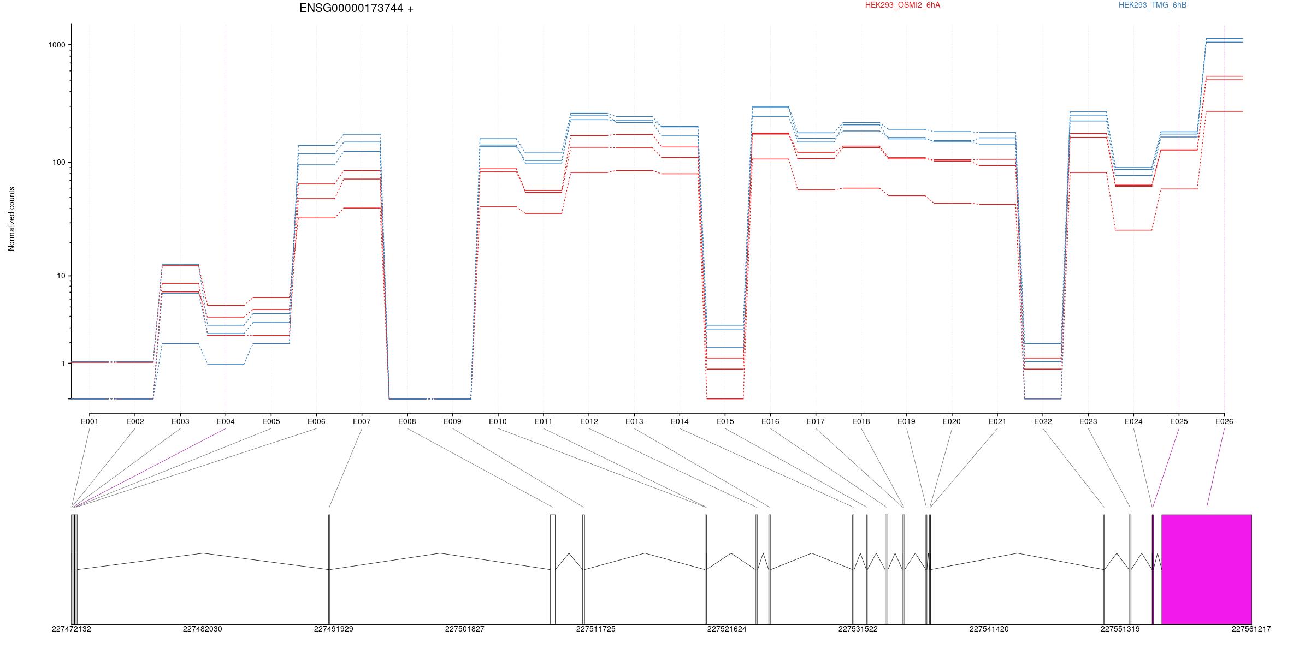1311x655 pixels.
Task: Select exon label E017
Action: pyautogui.click(x=816, y=421)
